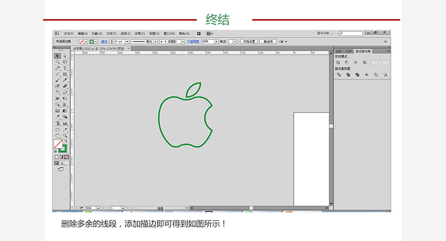The image size is (446, 241).
Task: Enable Draw Normal mode
Action: [56, 163]
